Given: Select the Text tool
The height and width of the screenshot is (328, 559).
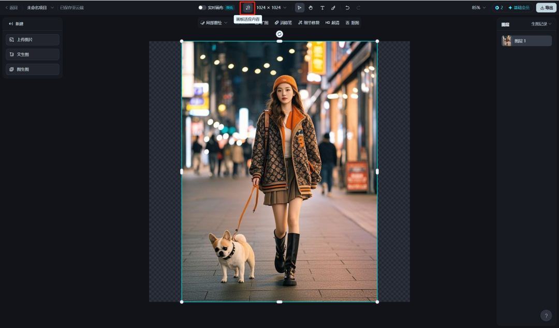Looking at the screenshot, I should point(322,7).
